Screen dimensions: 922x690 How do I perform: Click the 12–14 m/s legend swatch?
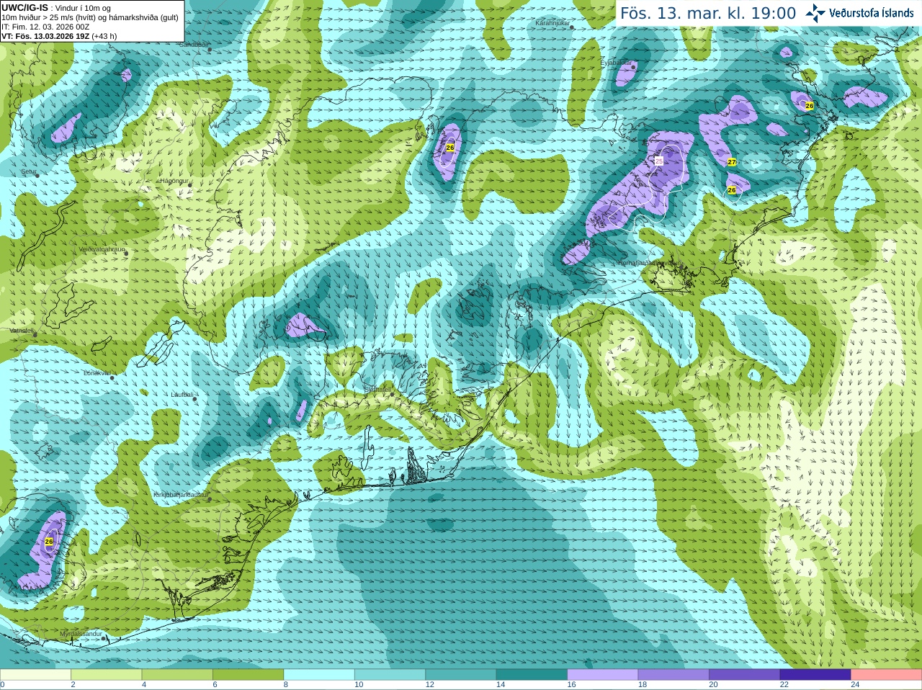point(461,675)
